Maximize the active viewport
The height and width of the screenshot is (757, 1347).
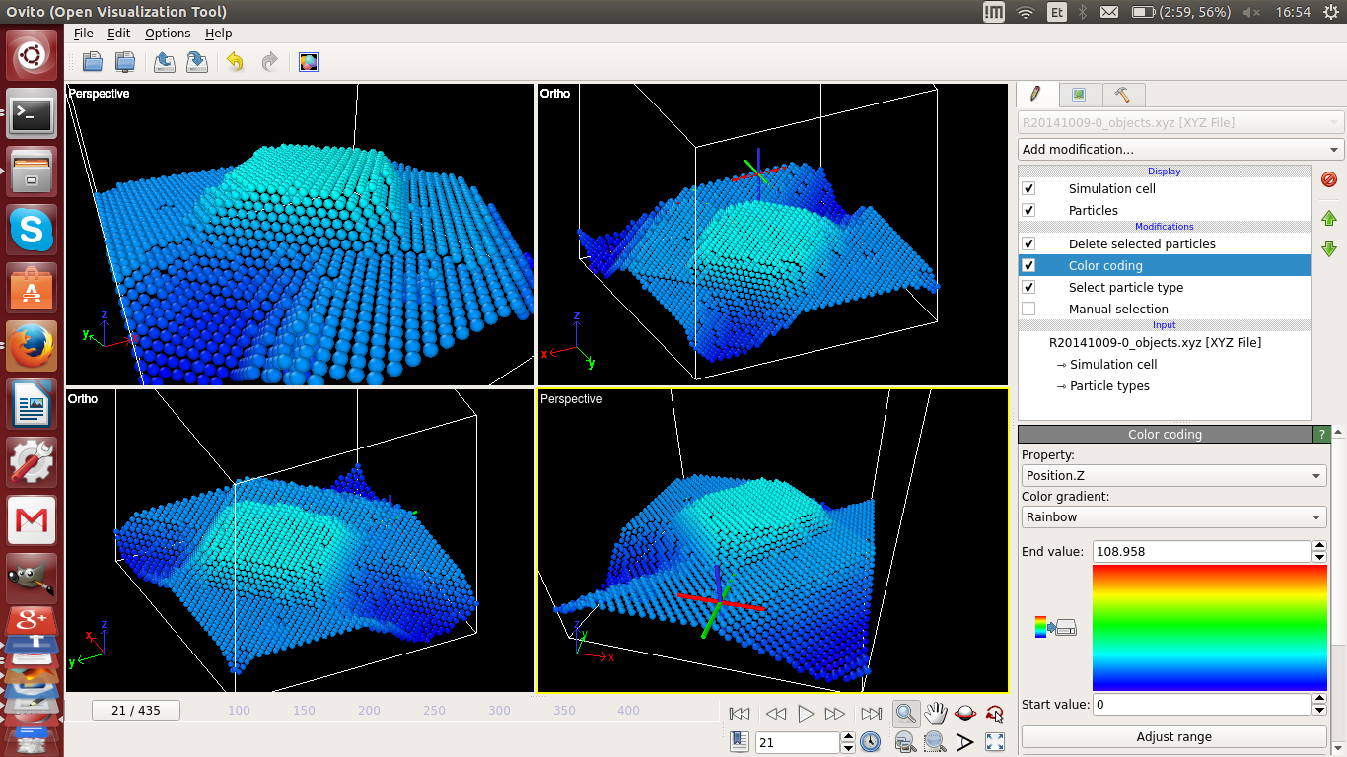point(995,742)
